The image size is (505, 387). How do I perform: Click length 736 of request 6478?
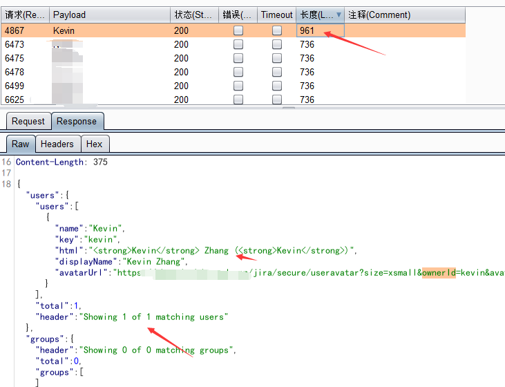pyautogui.click(x=307, y=72)
